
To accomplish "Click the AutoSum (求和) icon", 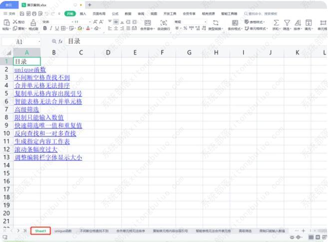I will (x=276, y=23).
